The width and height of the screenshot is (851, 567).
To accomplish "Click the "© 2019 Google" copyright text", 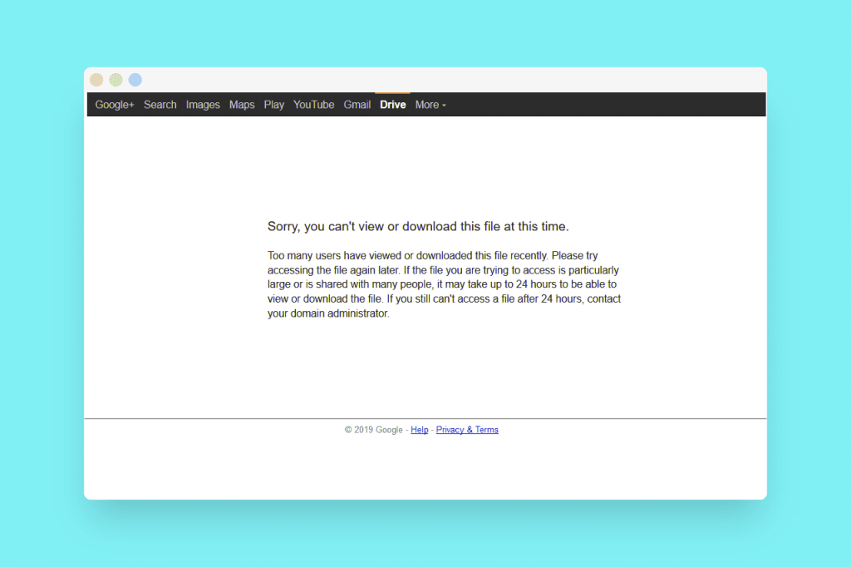I will point(373,430).
